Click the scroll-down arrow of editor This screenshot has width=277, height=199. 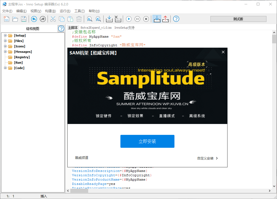point(274,186)
